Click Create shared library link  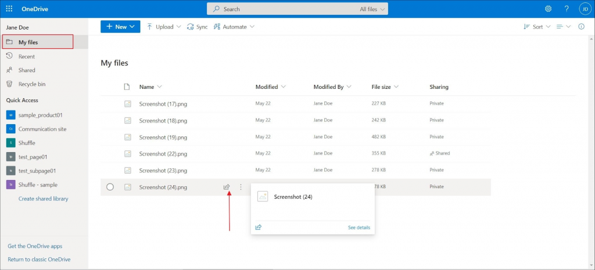(43, 199)
